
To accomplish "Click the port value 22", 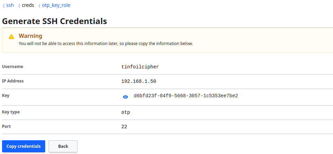I will (124, 127).
